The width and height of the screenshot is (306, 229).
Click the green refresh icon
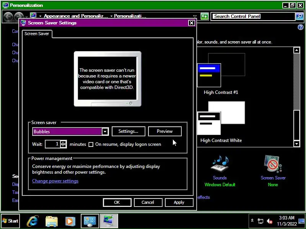point(204,16)
